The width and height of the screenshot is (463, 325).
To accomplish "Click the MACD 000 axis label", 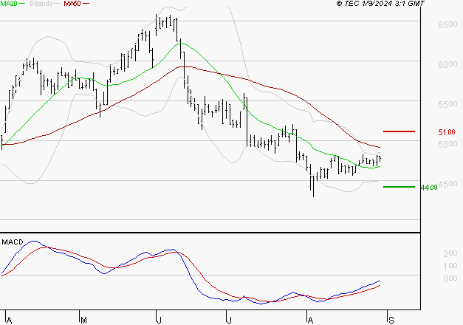I will (450, 278).
